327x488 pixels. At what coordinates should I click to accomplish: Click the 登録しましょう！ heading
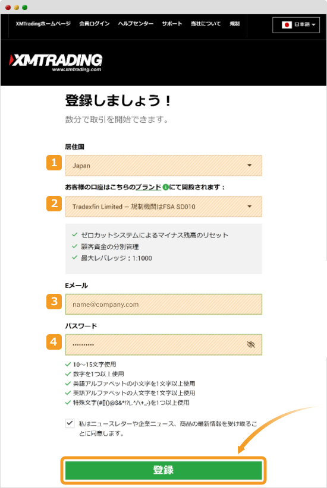(118, 100)
